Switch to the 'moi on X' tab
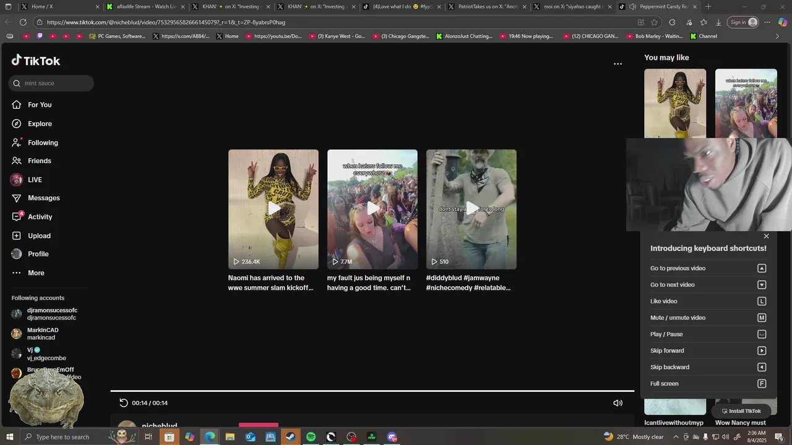The image size is (792, 445). tap(574, 7)
